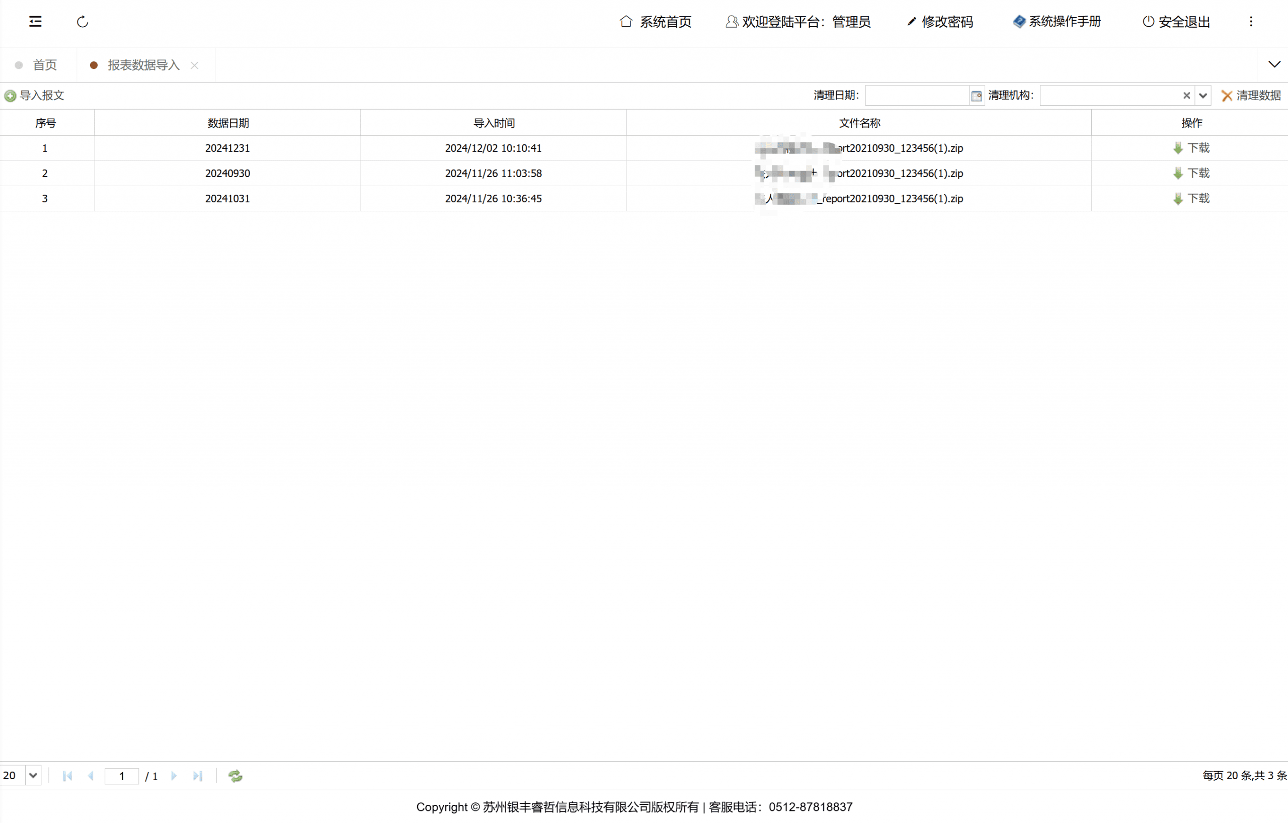Go to the previous page arrow
This screenshot has width=1288, height=823.
[91, 776]
